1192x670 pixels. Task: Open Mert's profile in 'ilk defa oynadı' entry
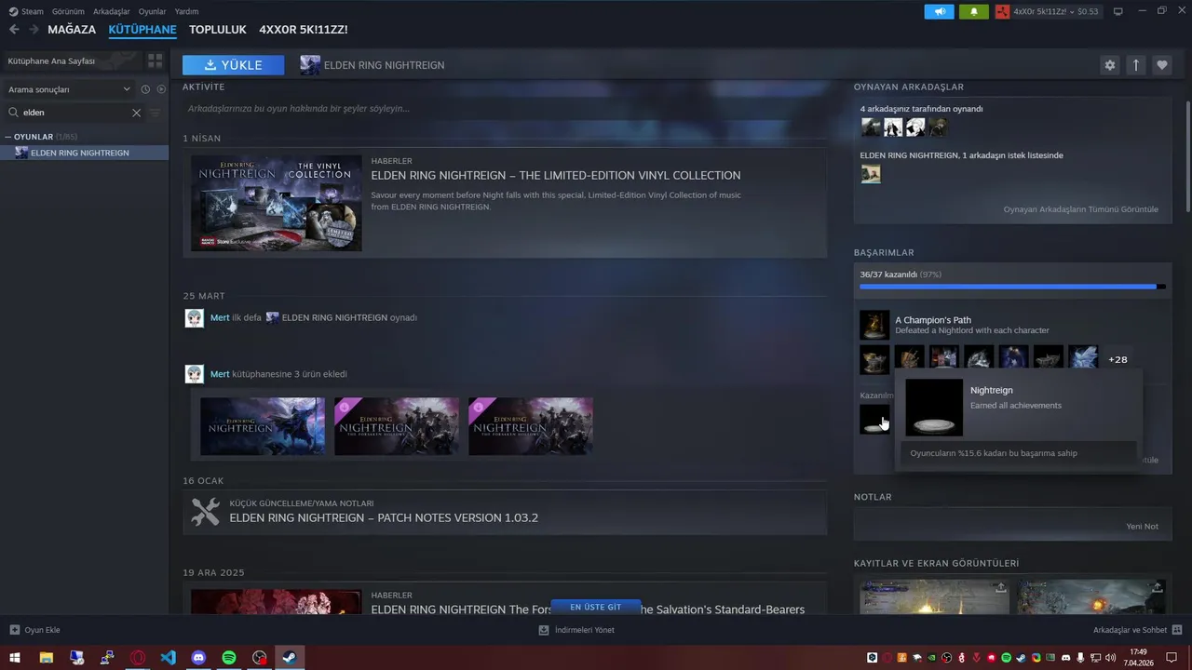pos(220,317)
